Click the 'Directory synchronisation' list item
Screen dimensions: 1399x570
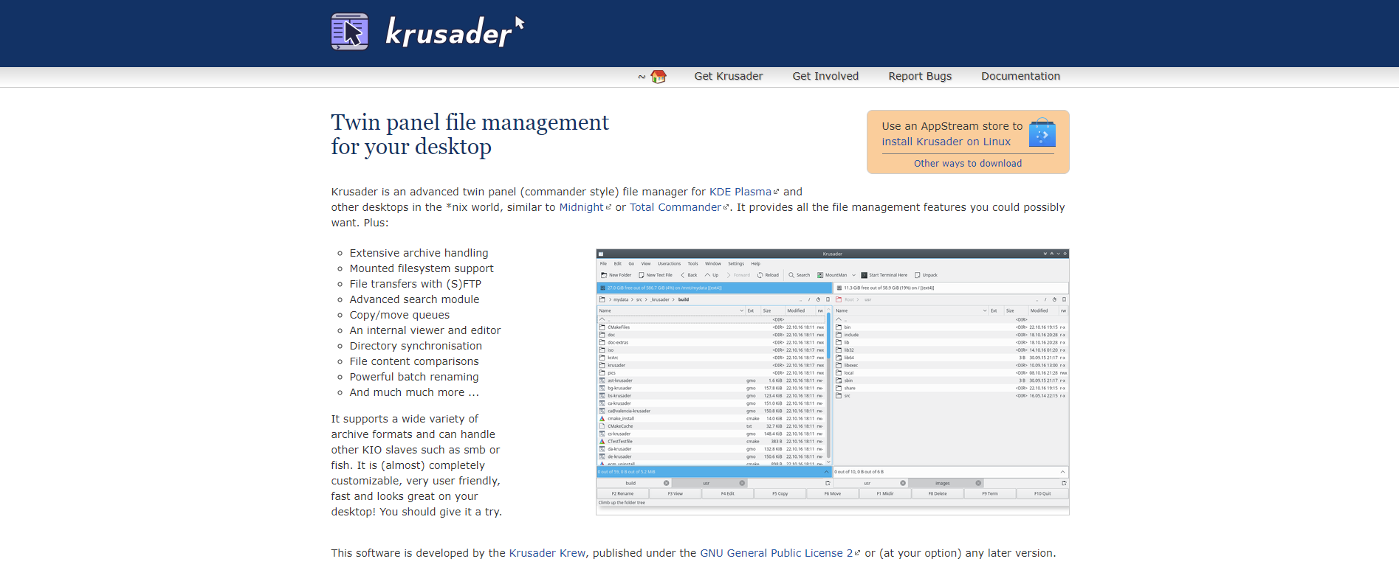416,346
